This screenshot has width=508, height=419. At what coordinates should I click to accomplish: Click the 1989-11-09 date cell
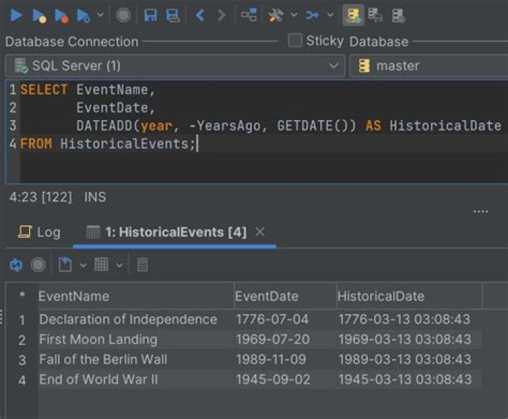pyautogui.click(x=285, y=360)
